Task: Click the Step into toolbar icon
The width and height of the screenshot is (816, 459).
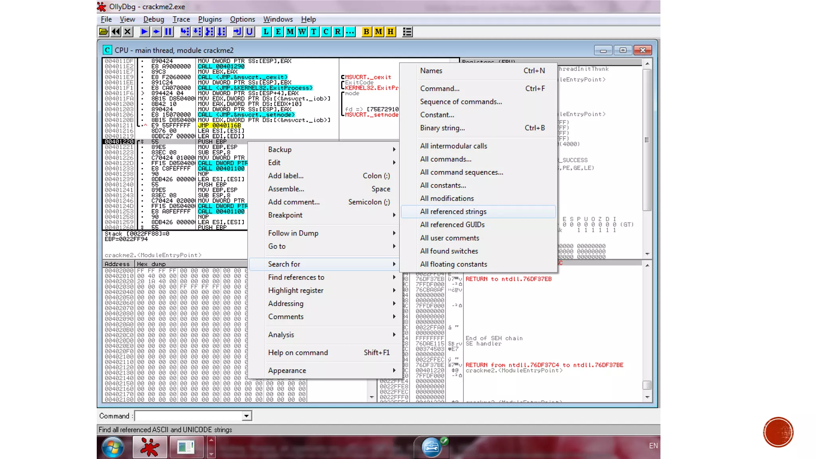Action: coord(185,32)
